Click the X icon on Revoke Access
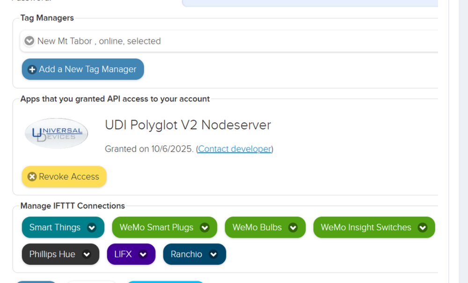Image resolution: width=468 pixels, height=283 pixels. [x=32, y=177]
